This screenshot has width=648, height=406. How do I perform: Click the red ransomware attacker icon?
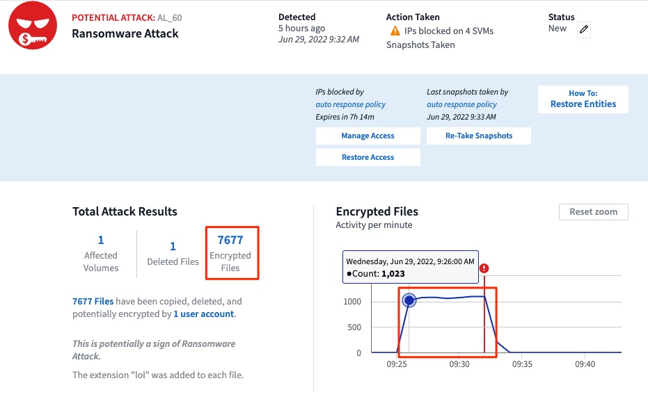click(x=33, y=25)
